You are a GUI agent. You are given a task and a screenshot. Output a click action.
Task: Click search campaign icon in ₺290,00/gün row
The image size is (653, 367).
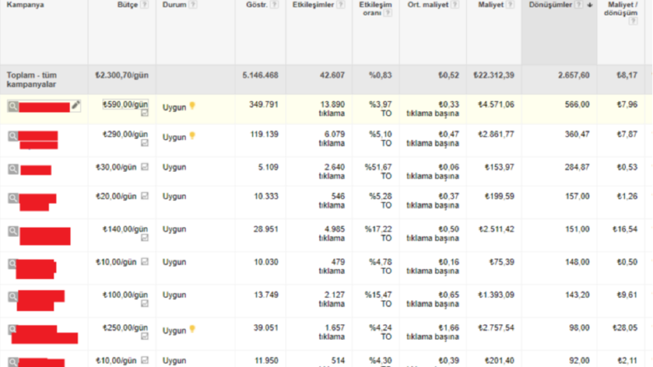(13, 136)
